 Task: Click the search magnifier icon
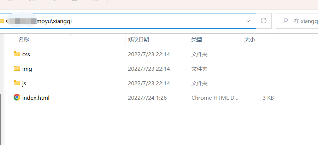pos(285,21)
